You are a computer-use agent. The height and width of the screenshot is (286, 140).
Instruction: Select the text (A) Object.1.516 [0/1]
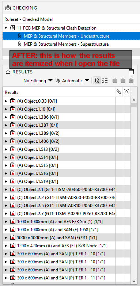point(37,173)
